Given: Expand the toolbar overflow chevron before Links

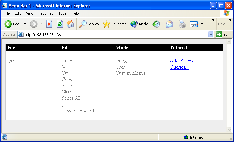Looking at the screenshot, I should pos(213,20).
